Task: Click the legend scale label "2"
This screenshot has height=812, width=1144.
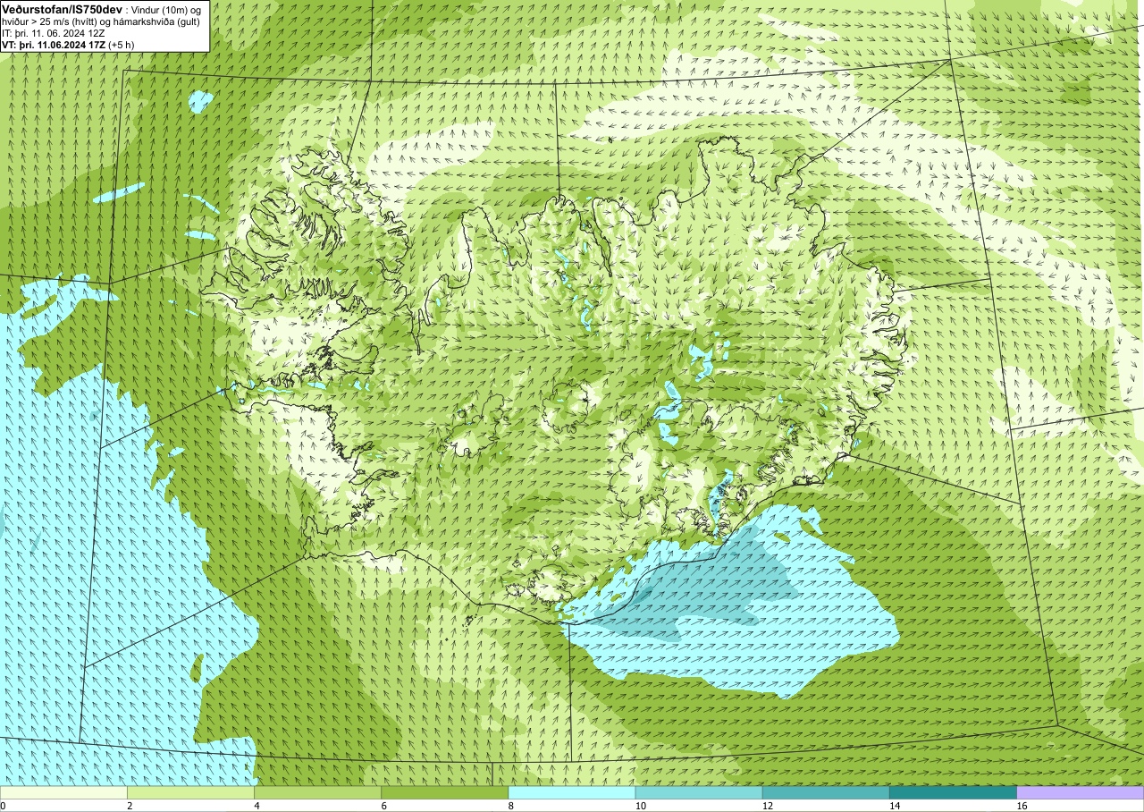Action: (130, 806)
